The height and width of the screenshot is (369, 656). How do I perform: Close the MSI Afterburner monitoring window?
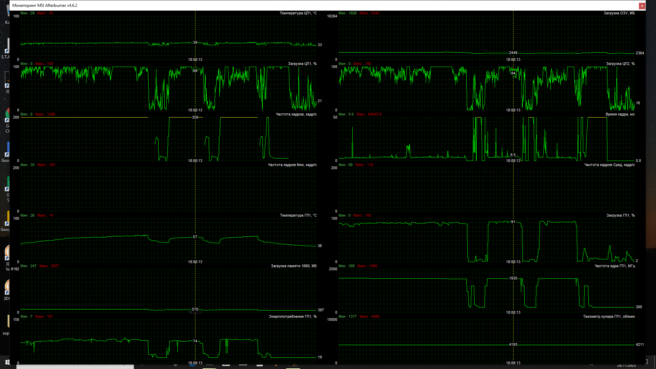pos(642,5)
